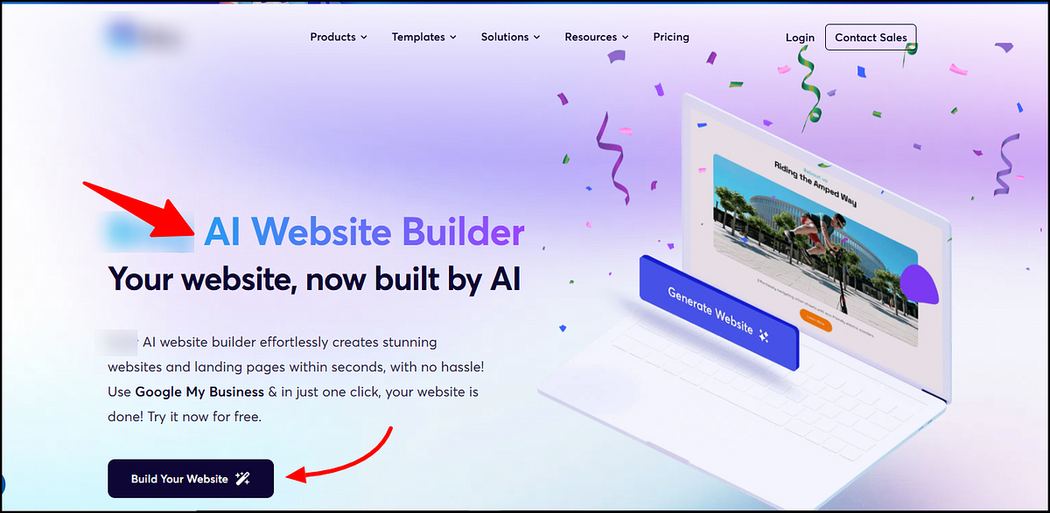Click the Contact Sales button
The height and width of the screenshot is (513, 1050).
[871, 37]
